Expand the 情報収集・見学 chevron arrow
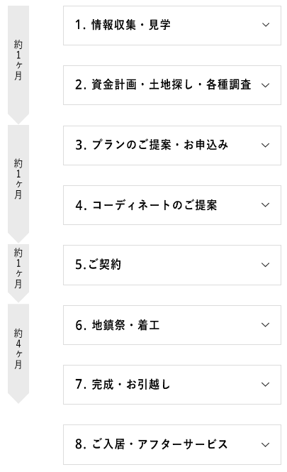Screen dimensions: 287x472 click(266, 25)
